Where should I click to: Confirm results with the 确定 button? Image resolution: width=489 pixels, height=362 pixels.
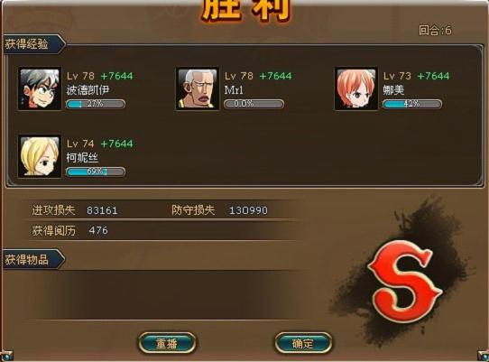(x=303, y=343)
